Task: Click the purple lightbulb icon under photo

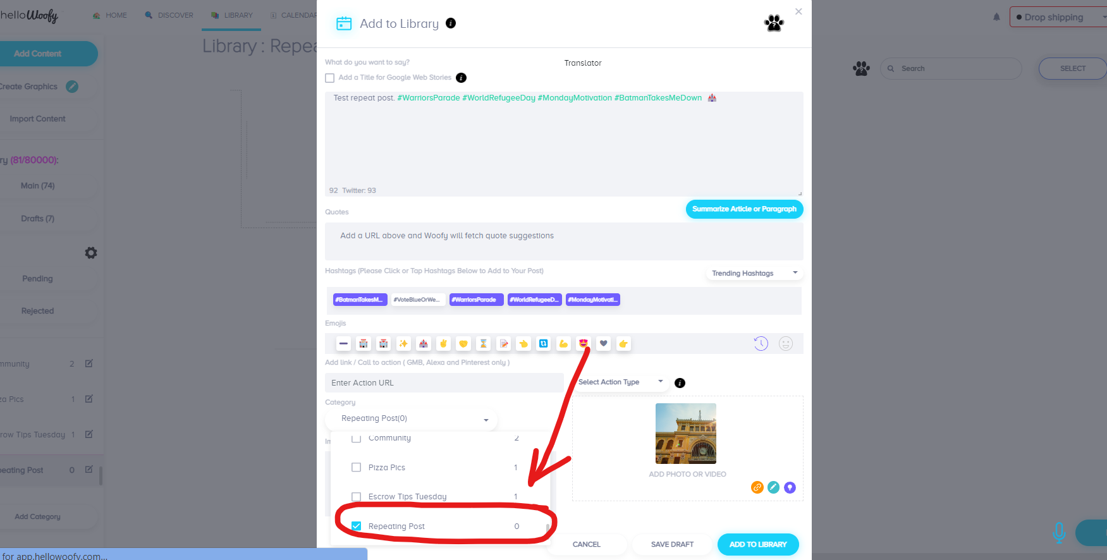Action: (790, 487)
